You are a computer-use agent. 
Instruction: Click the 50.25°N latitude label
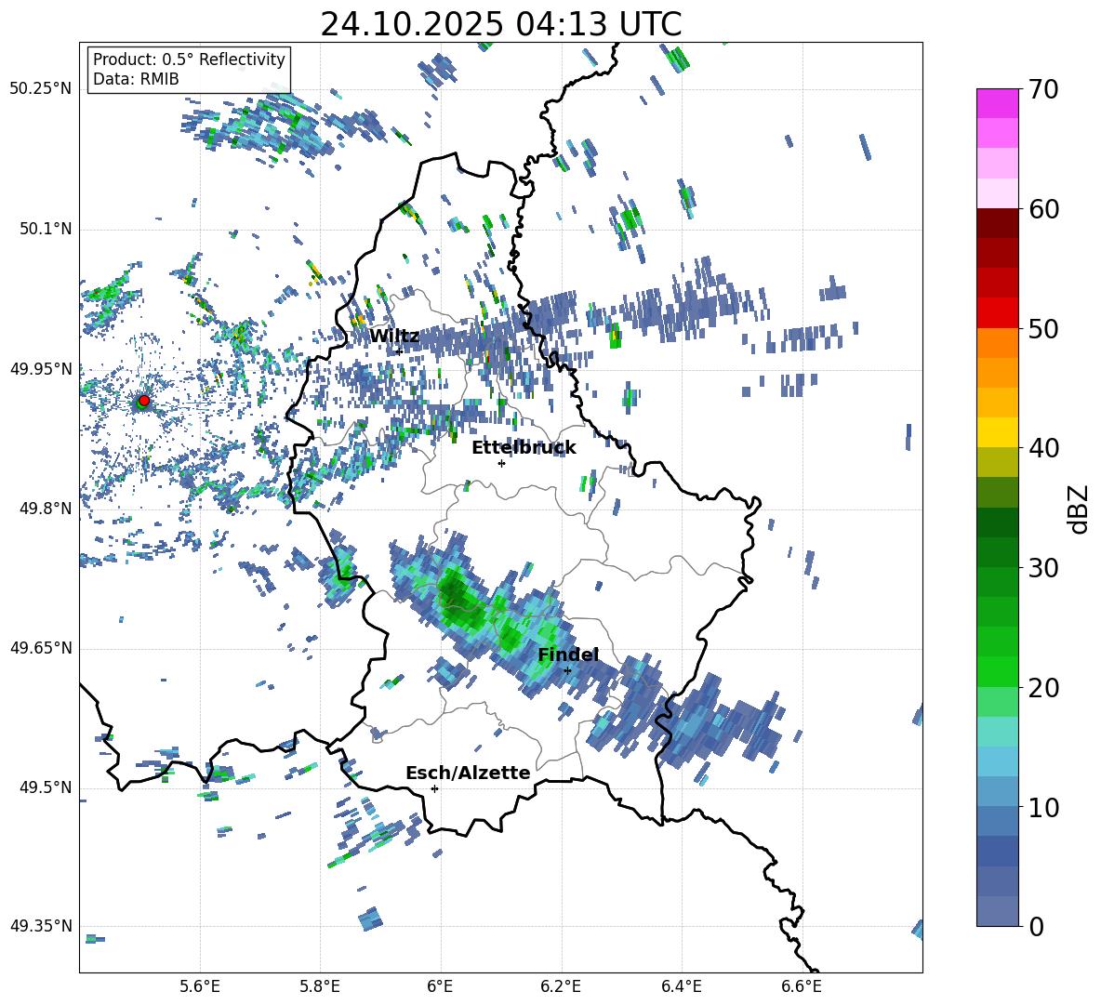pos(41,89)
